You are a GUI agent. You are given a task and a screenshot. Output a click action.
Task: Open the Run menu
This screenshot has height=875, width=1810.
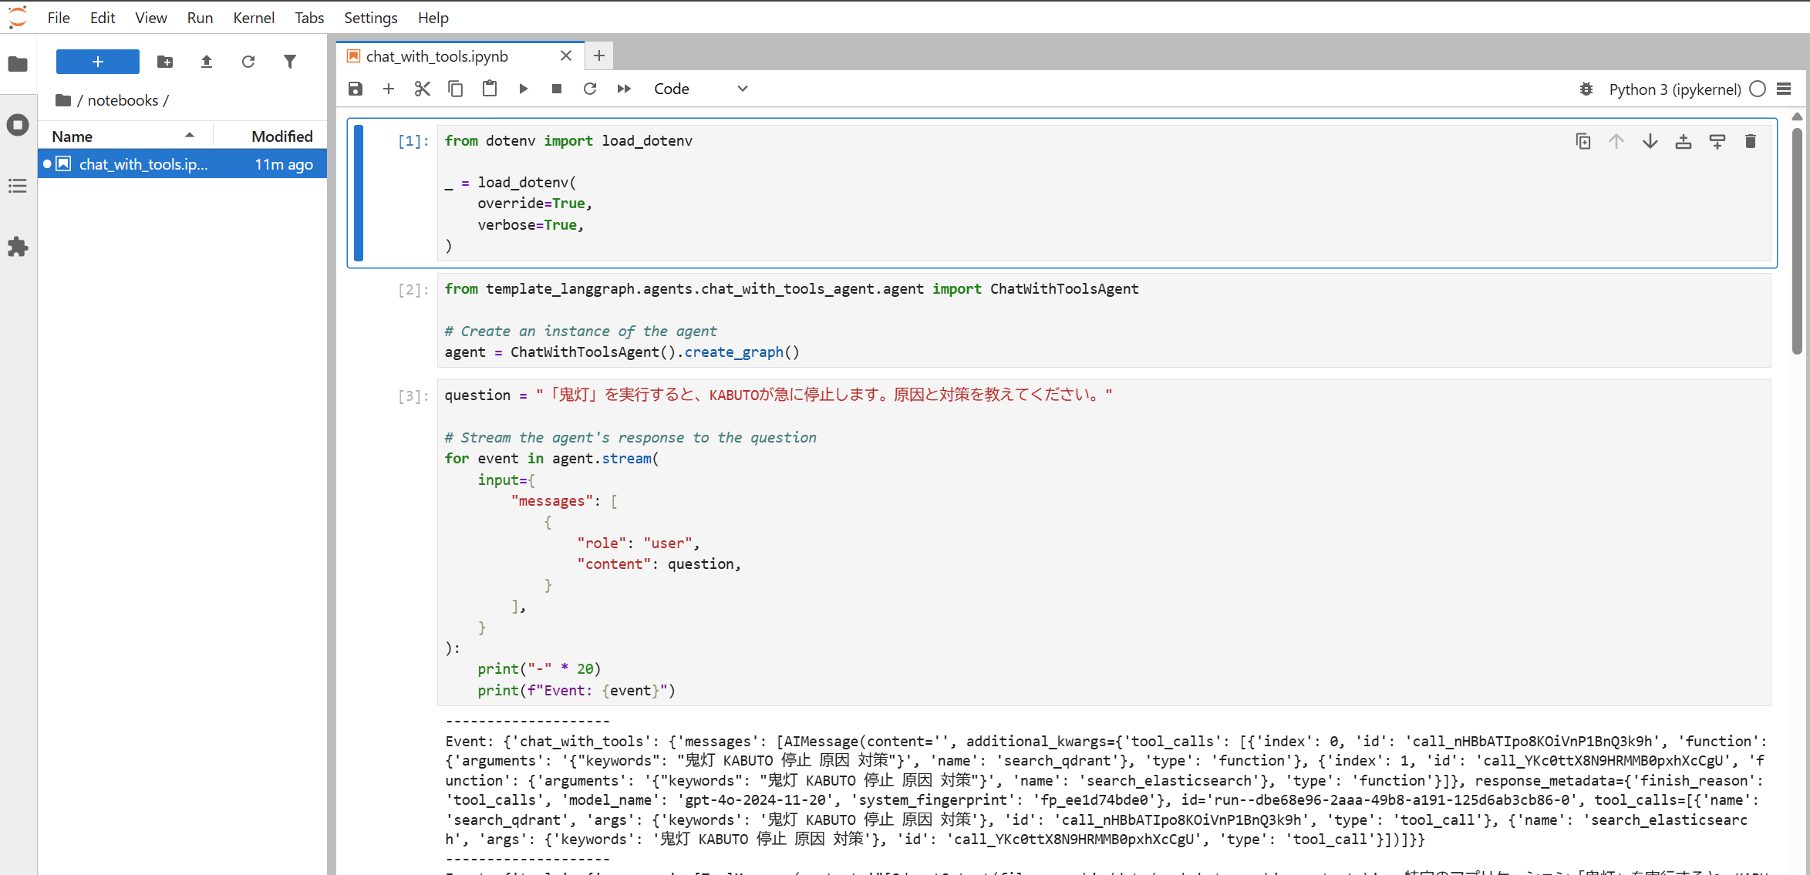pyautogui.click(x=200, y=18)
